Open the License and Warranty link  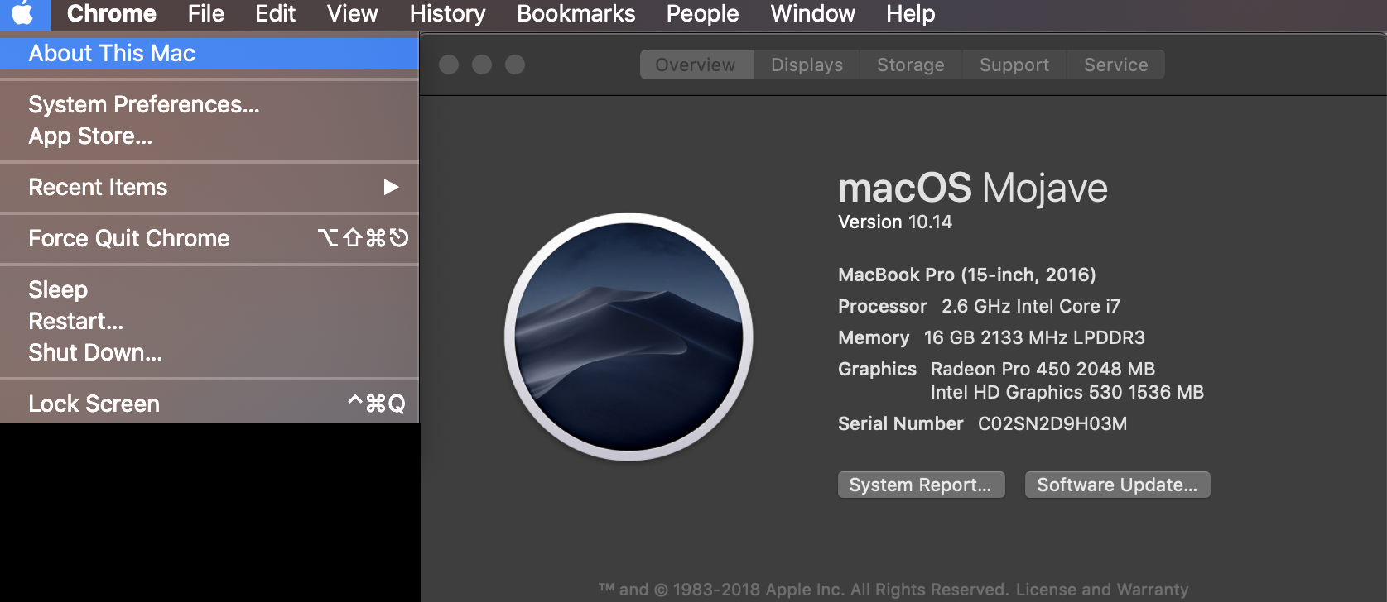point(1101,590)
